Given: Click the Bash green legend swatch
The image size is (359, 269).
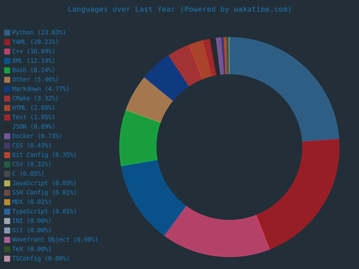Looking at the screenshot, I should (x=7, y=70).
